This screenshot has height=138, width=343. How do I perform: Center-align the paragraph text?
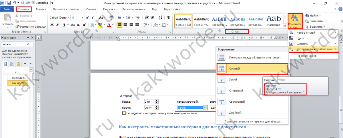coord(125,25)
